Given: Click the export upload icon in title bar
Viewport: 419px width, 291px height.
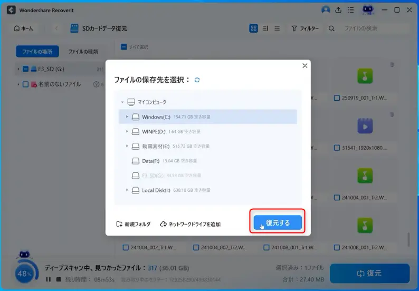Looking at the screenshot, I should (338, 10).
